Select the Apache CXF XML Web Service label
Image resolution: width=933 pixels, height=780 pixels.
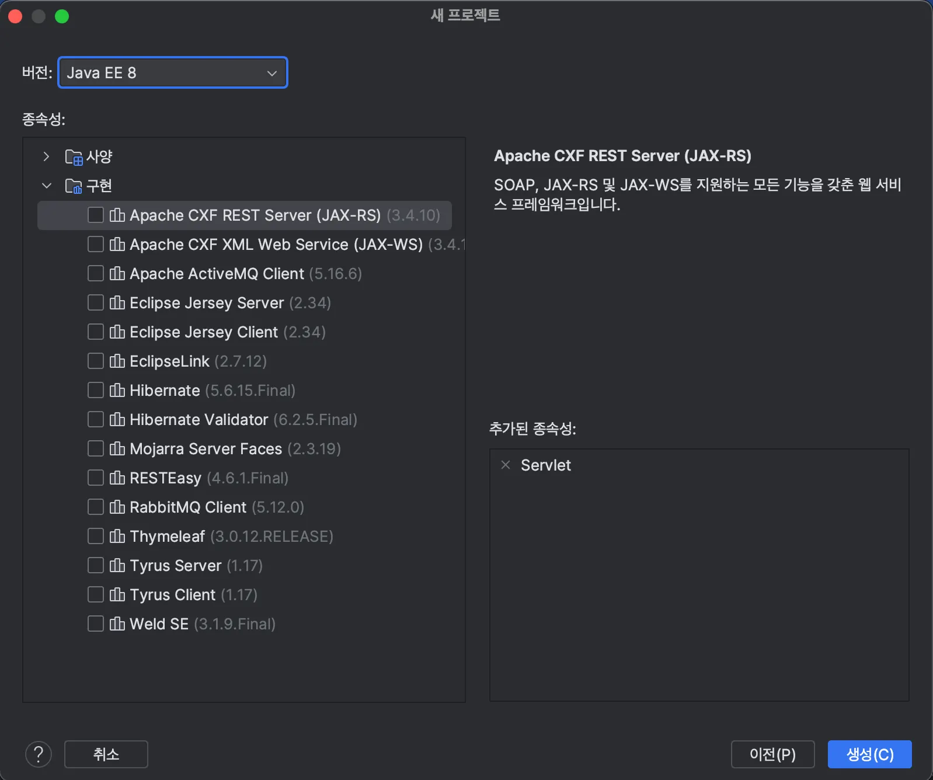[276, 245]
